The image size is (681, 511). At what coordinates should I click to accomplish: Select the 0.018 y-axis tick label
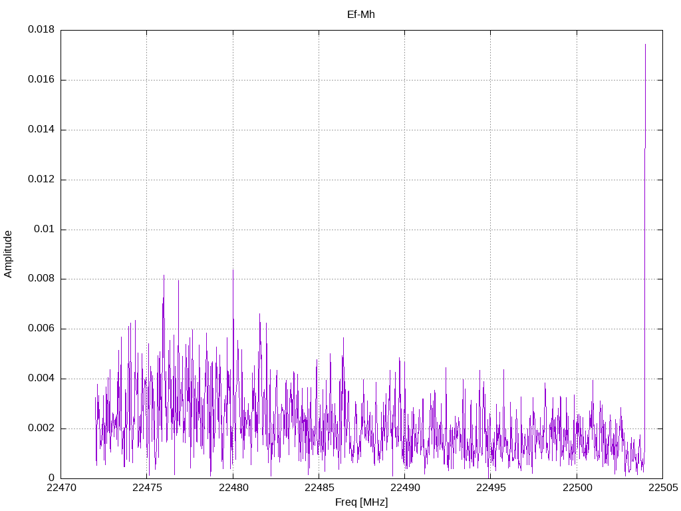click(41, 30)
